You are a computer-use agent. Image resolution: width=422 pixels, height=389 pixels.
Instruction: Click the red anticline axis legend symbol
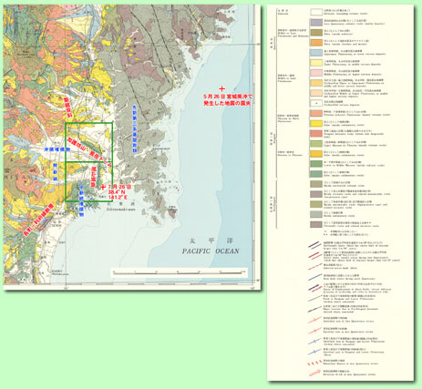[x=314, y=320]
